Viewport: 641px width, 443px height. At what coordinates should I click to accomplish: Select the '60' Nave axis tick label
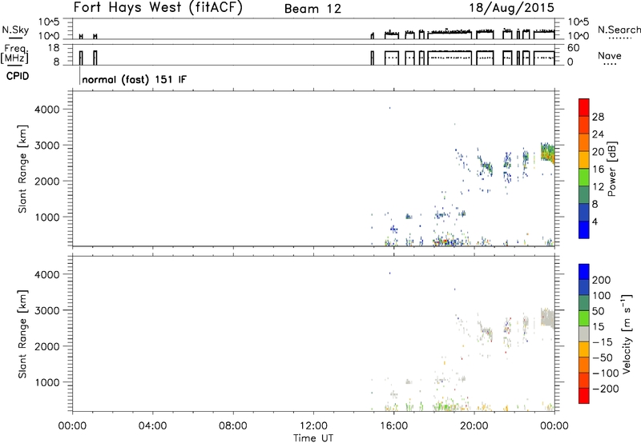pos(573,48)
